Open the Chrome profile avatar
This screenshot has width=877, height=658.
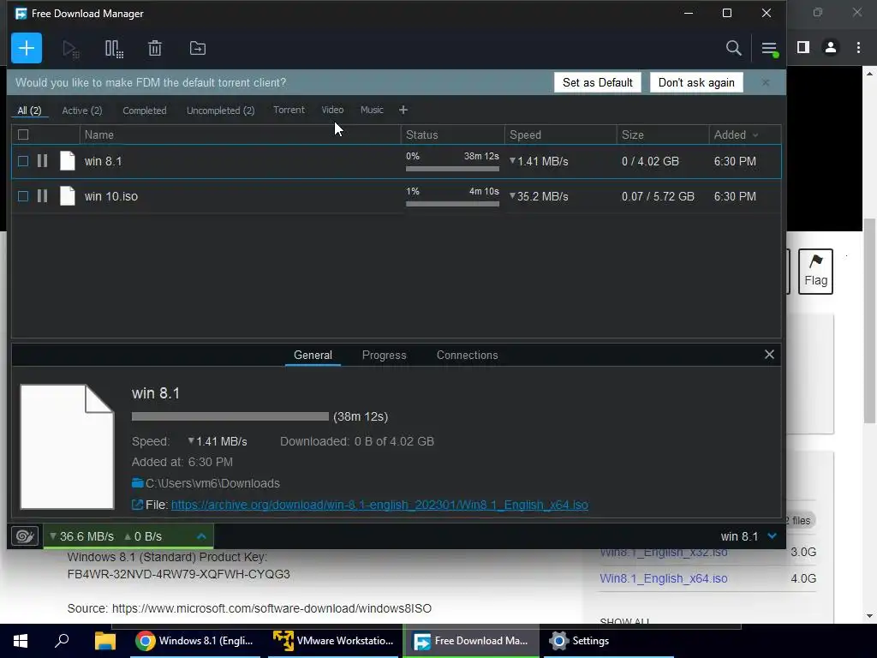831,48
